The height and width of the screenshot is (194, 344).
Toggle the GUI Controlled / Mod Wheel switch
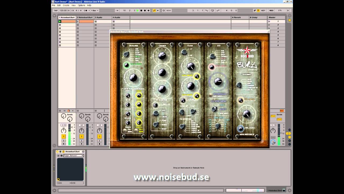210,95
